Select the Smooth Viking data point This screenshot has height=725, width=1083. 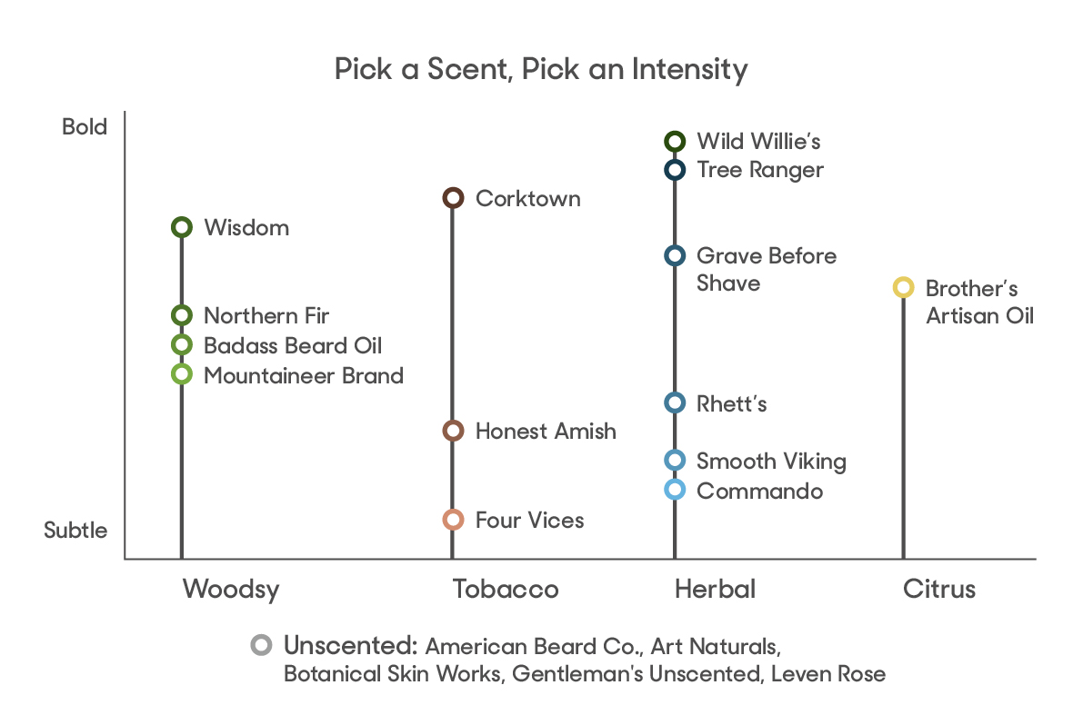[x=675, y=460]
